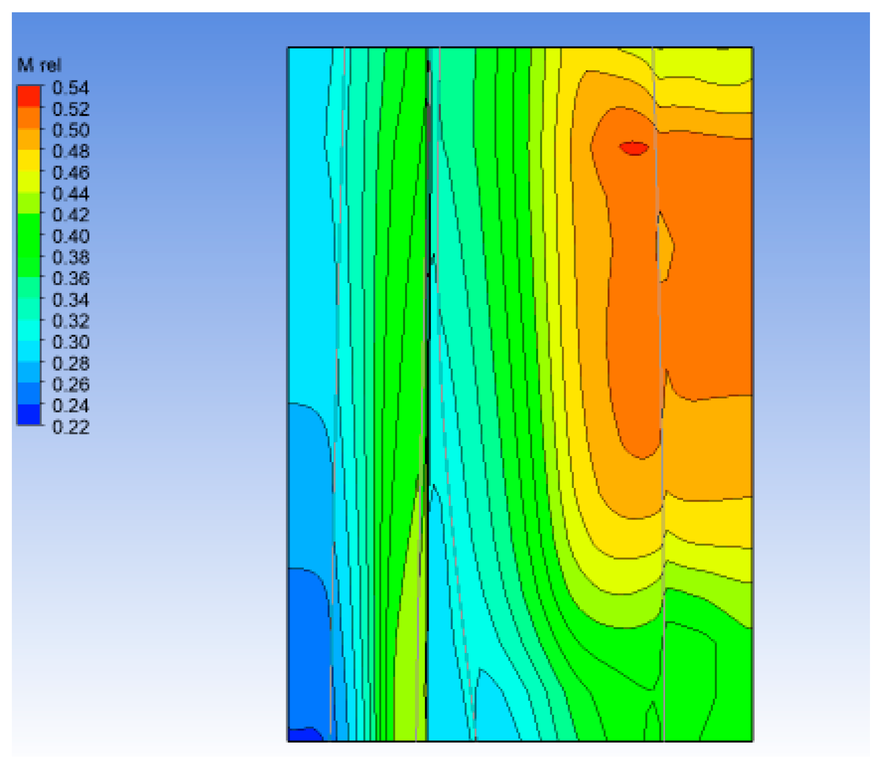Click the 0.48 legend value label
Screen dimensions: 884x771
click(x=70, y=151)
